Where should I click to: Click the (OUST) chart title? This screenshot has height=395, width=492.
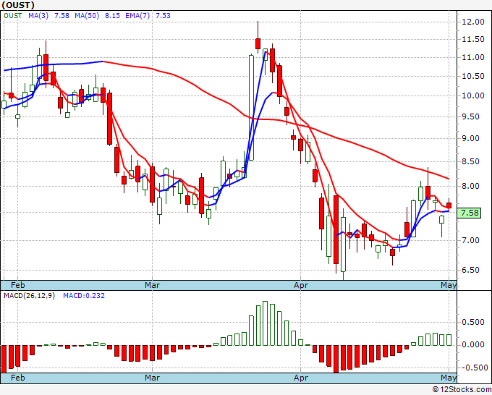tap(18, 5)
